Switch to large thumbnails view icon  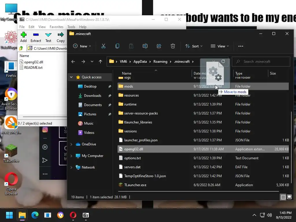pos(289,197)
